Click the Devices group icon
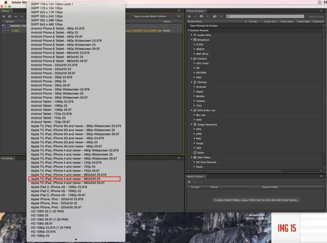The height and width of the screenshot is (243, 327). click(195, 82)
